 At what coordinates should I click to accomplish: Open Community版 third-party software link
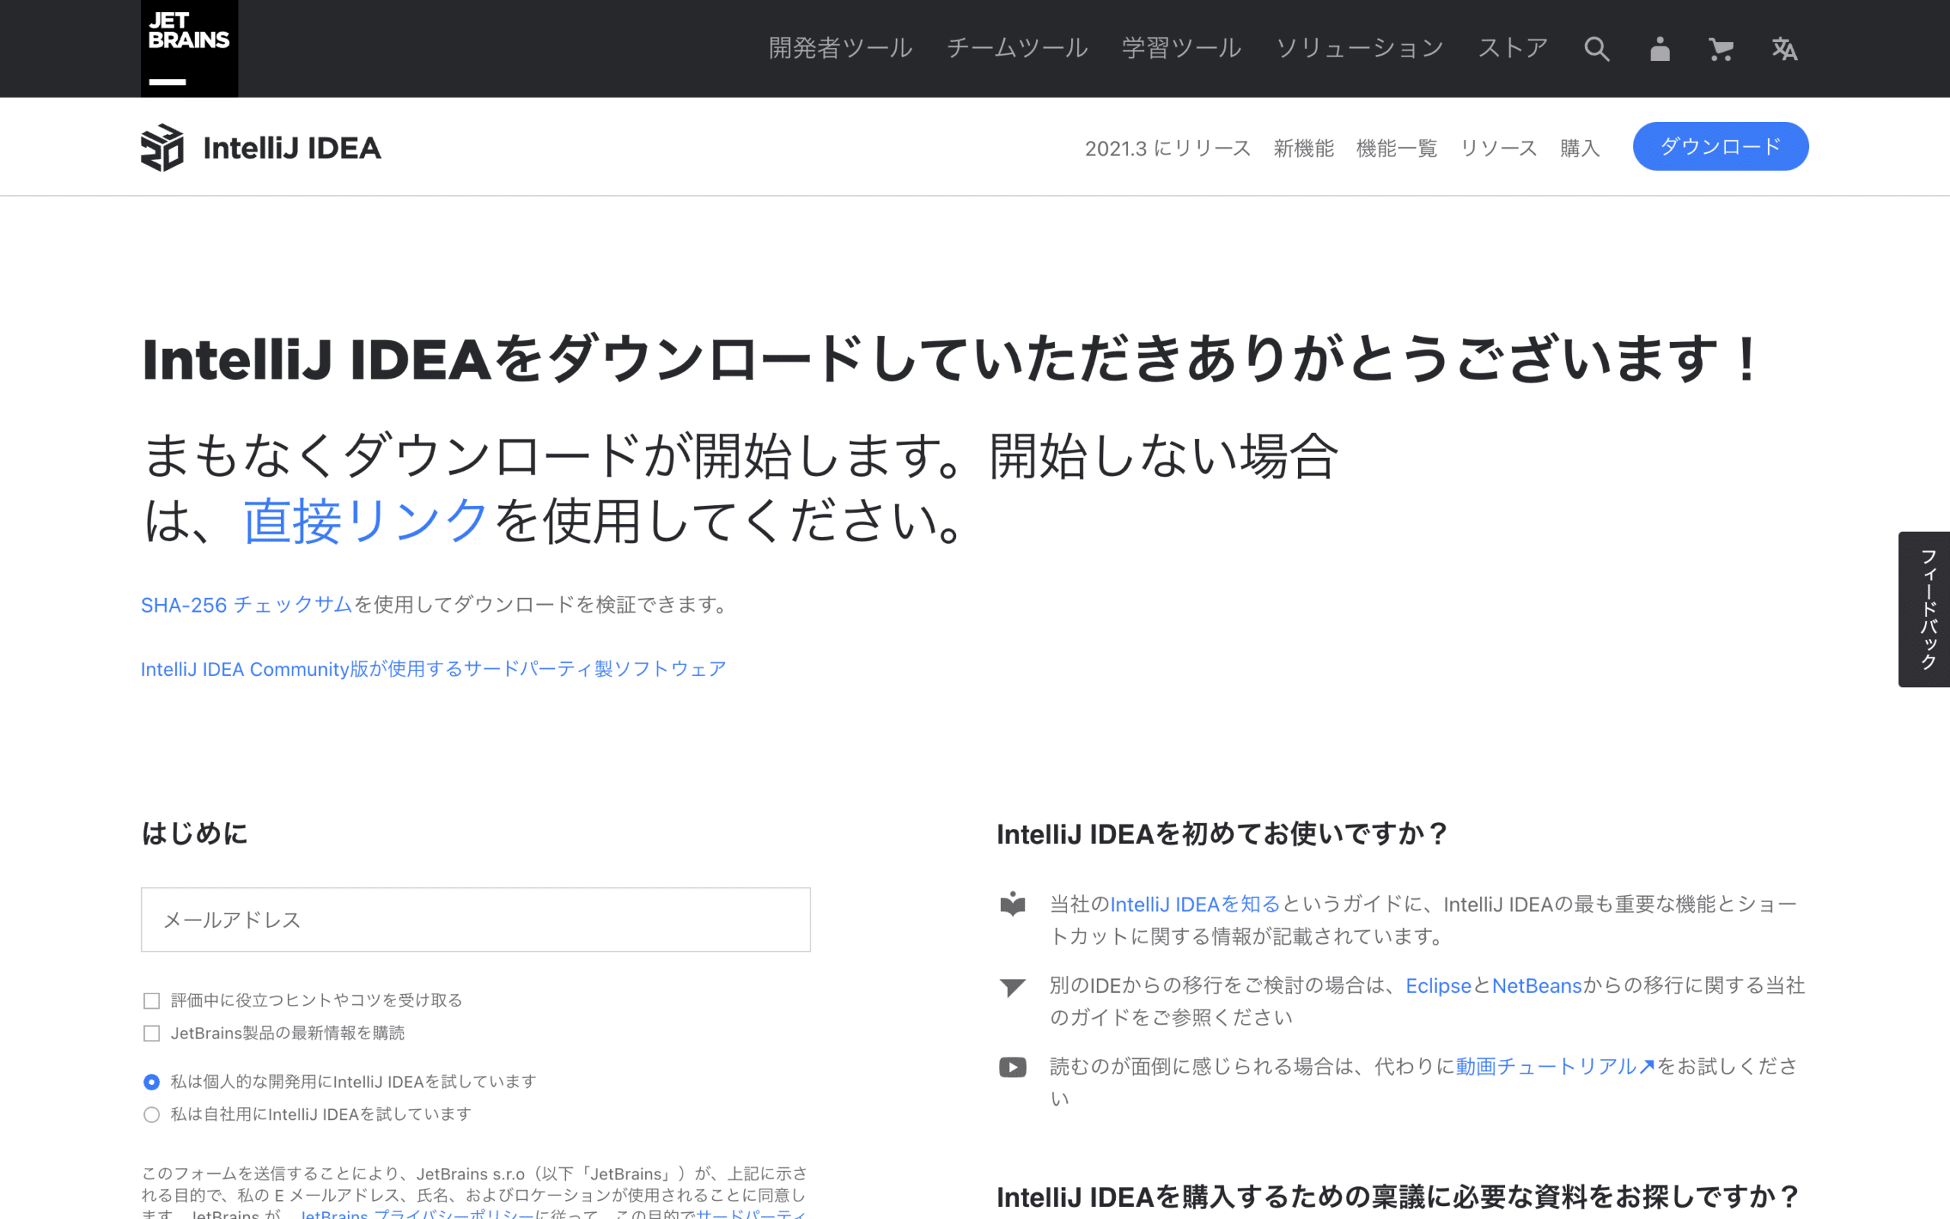(433, 669)
